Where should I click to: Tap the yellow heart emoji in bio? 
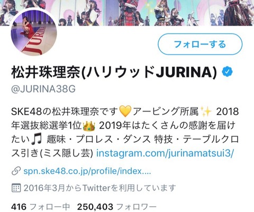pyautogui.click(x=125, y=111)
